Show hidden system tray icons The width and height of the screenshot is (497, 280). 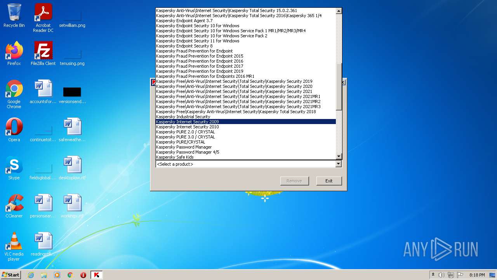pyautogui.click(x=433, y=275)
